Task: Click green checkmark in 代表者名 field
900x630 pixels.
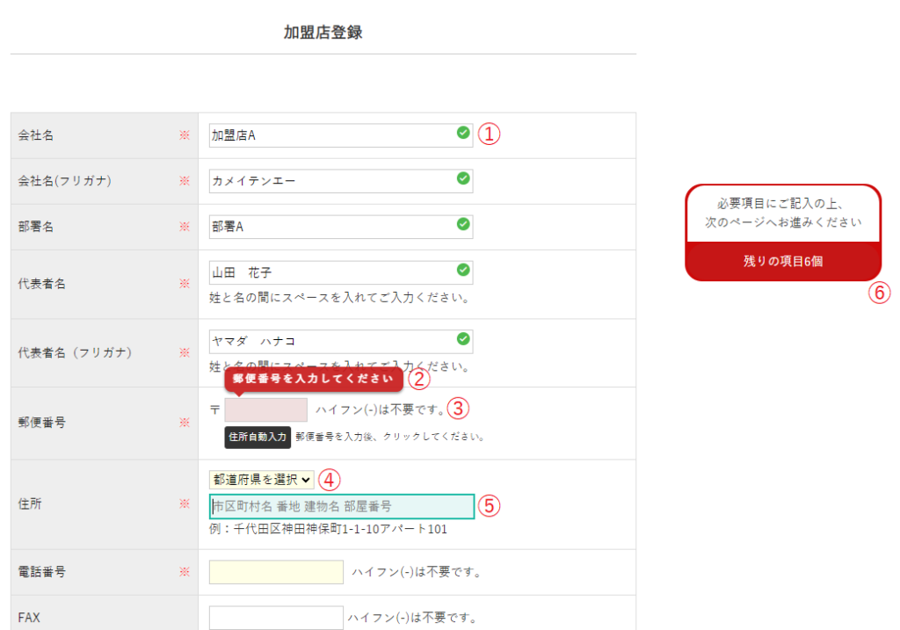Action: pyautogui.click(x=463, y=270)
